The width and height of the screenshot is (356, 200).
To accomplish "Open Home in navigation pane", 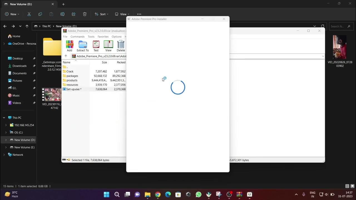I will click(x=16, y=36).
